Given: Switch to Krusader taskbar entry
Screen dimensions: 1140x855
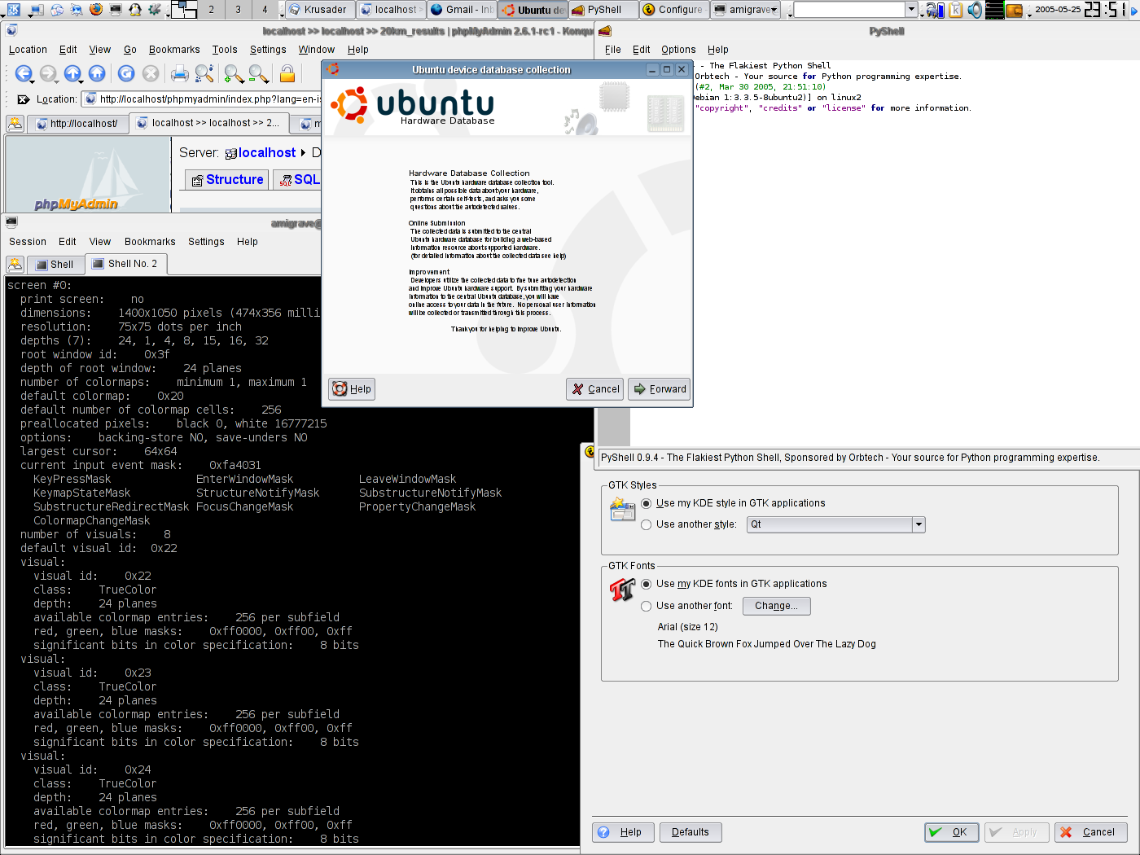Looking at the screenshot, I should [x=319, y=10].
